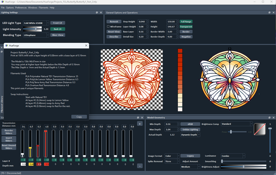276x175 pixels.
Task: Open Brightness Comp Standard dropdown
Action: point(237,124)
